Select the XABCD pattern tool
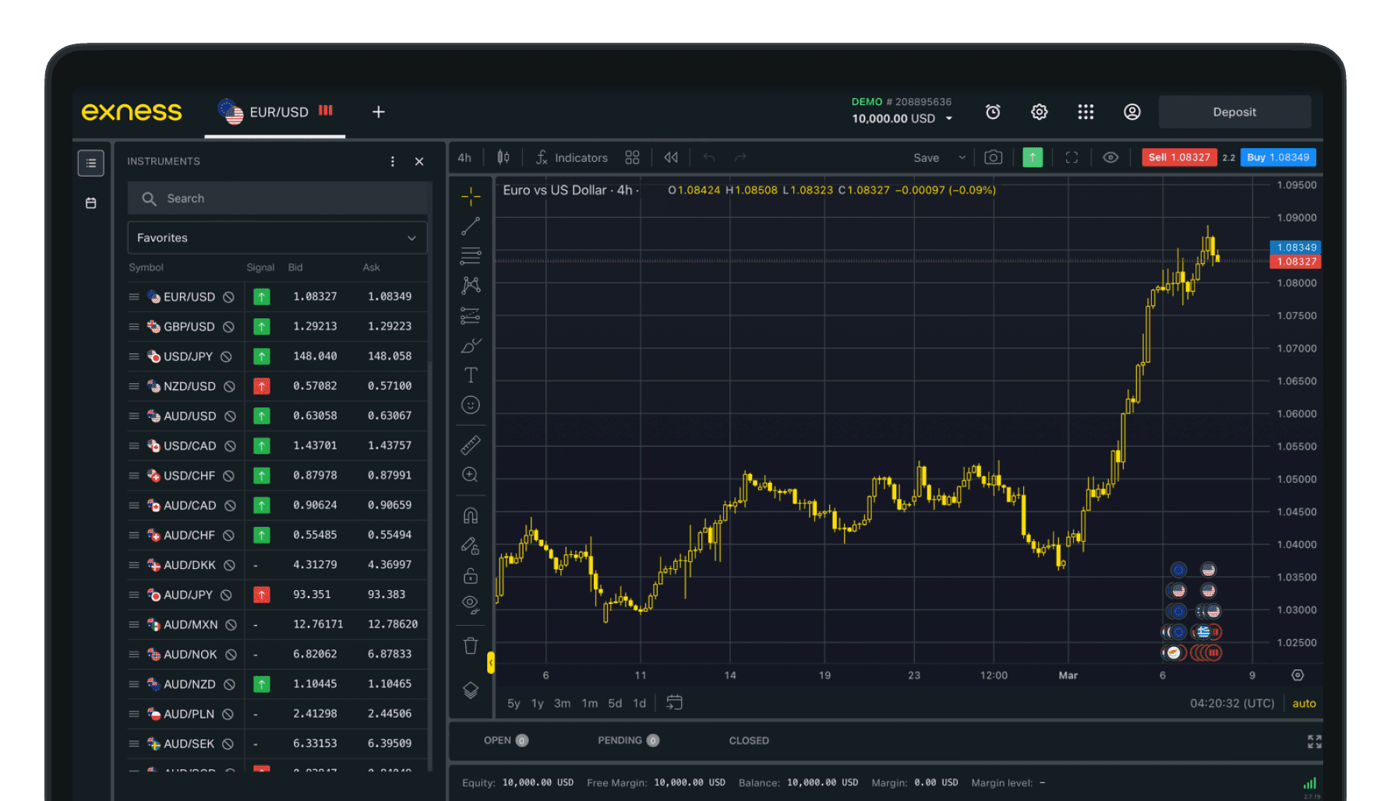The image size is (1391, 801). pyautogui.click(x=471, y=285)
